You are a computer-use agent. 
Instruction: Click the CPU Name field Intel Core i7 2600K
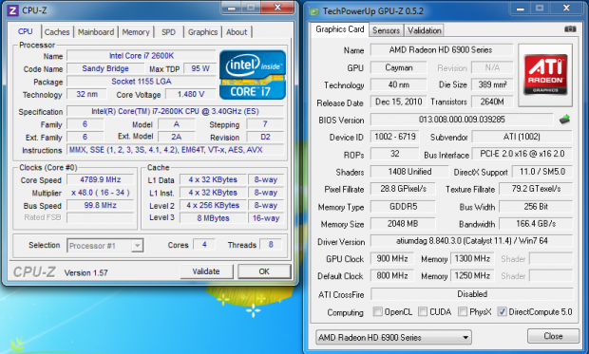click(x=142, y=56)
